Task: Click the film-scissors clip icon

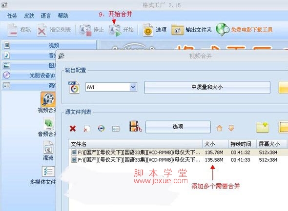Action: (x=136, y=127)
